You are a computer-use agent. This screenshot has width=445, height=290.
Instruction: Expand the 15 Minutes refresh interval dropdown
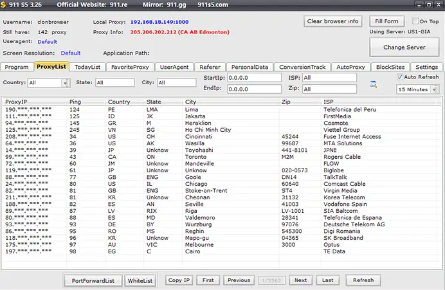coord(435,89)
